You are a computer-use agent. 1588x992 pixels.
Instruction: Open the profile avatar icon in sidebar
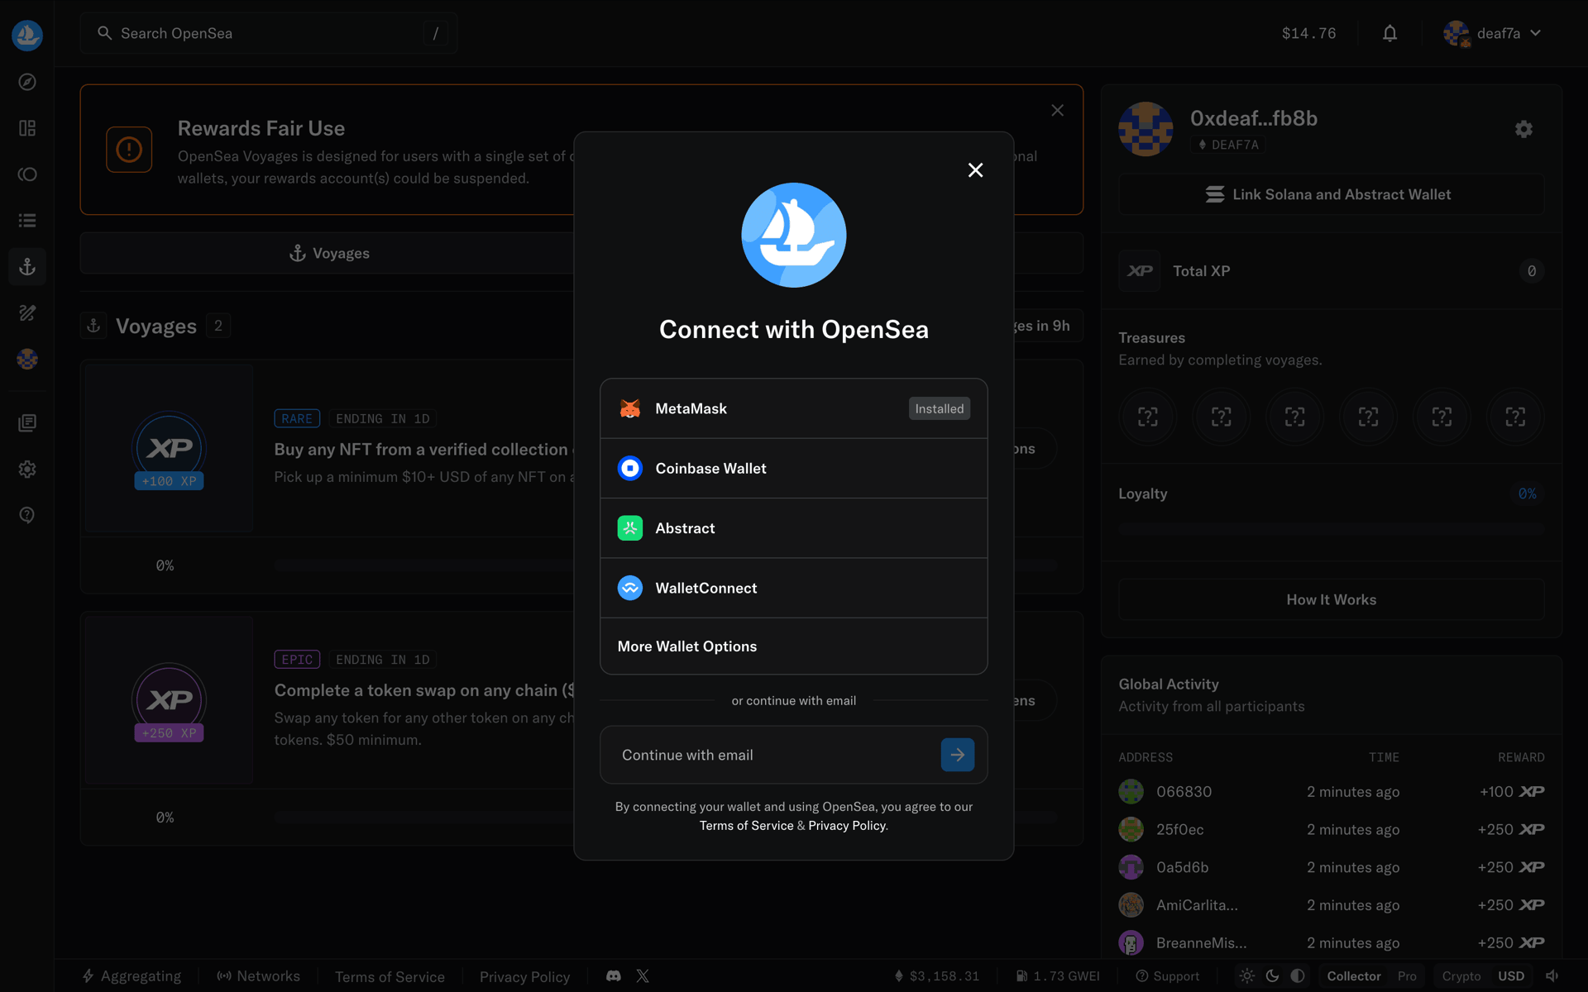27,360
